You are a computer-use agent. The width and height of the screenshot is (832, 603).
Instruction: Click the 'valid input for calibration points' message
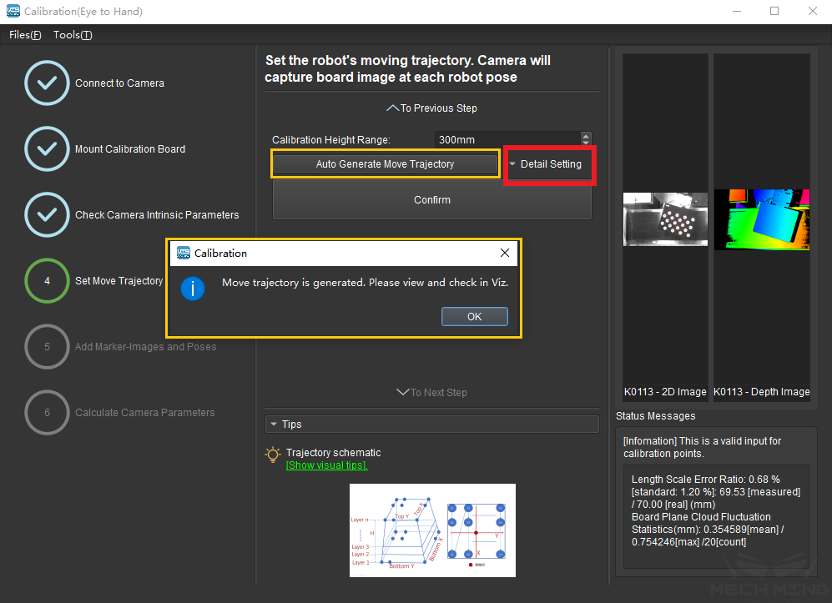[x=702, y=447]
